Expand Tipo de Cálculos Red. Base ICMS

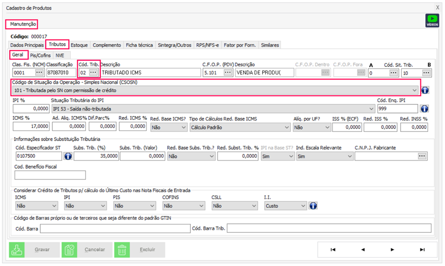tap(286, 128)
